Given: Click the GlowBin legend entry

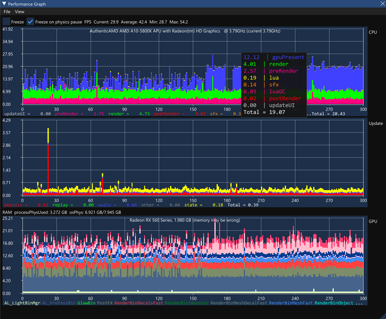Looking at the screenshot, I should tap(86, 303).
